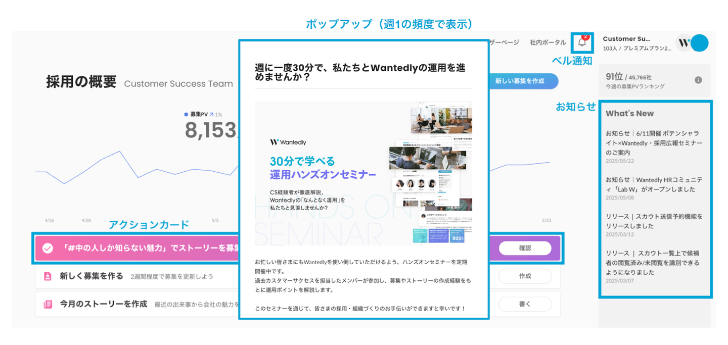
Task: Click the 新しく募集を作る row icon
Action: (48, 276)
